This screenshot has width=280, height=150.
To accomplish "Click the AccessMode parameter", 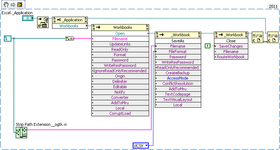I will point(178,78).
